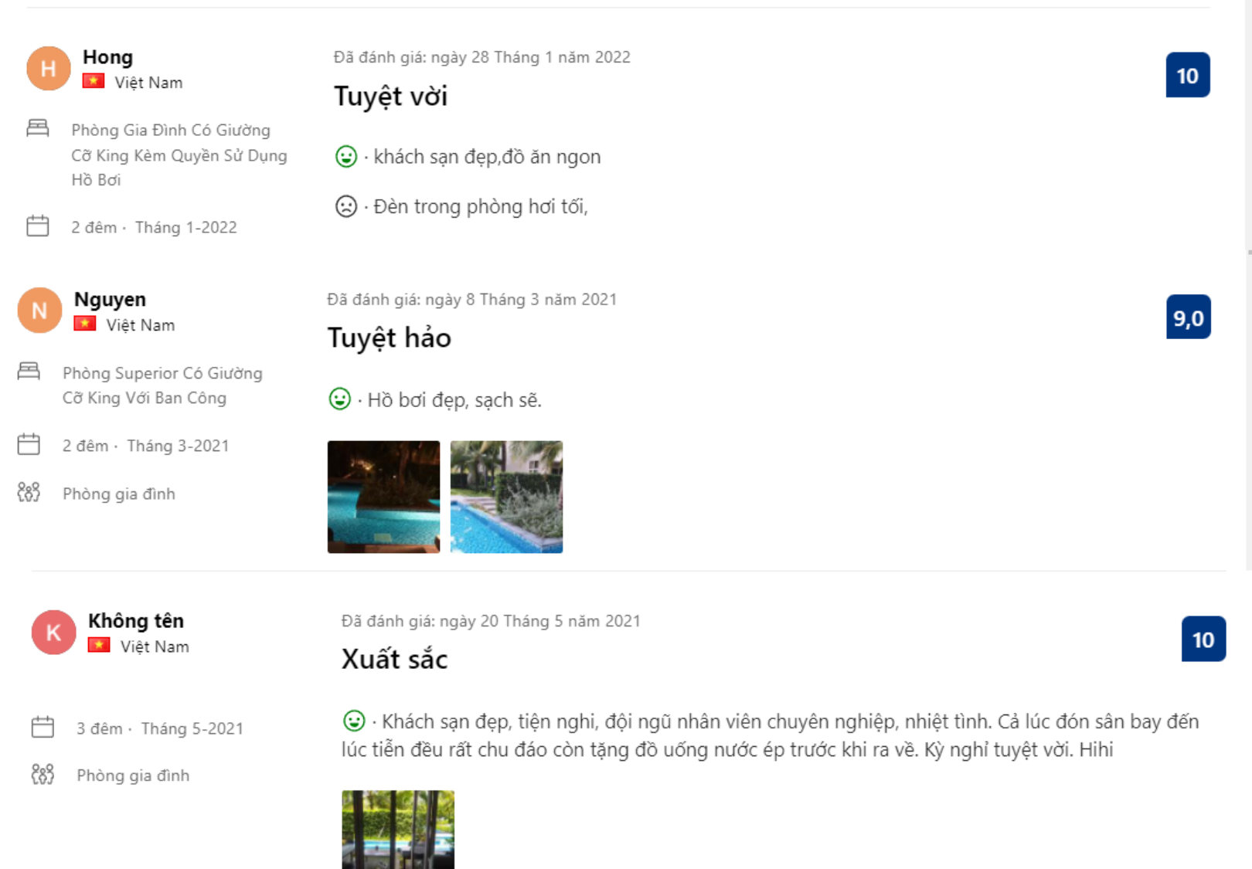Click the bed icon beside Phòng Gia Đình
Screen dimensions: 1252x869
click(x=38, y=128)
